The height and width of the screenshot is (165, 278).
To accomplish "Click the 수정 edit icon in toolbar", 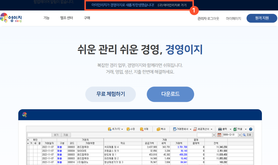I will click(x=128, y=129).
